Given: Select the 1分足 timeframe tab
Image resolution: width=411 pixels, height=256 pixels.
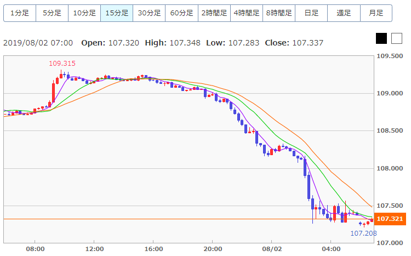Looking at the screenshot, I should (20, 13).
